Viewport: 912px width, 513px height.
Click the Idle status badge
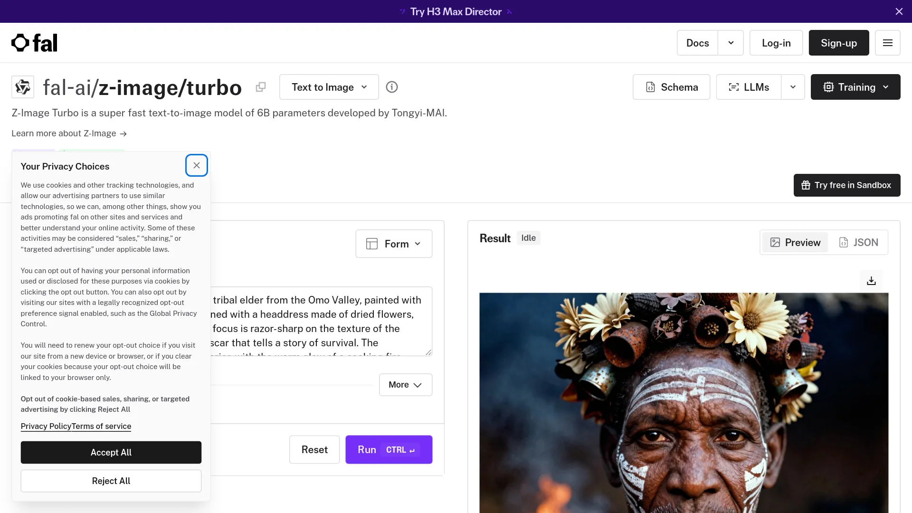[528, 238]
